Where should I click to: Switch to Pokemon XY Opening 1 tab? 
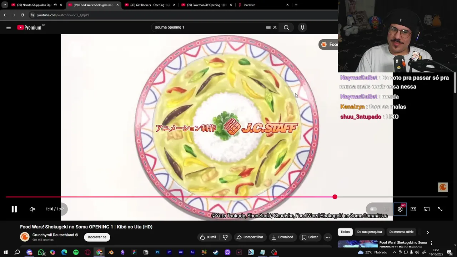(206, 5)
